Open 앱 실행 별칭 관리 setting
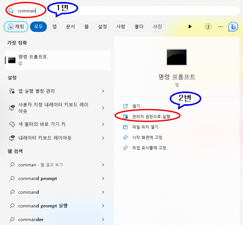Image resolution: width=243 pixels, height=225 pixels. 58,91
